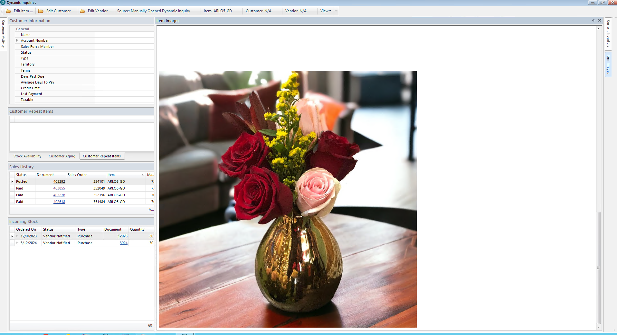The width and height of the screenshot is (617, 335).
Task: Click the Item Images vertical scrollbar thumb
Action: click(598, 268)
